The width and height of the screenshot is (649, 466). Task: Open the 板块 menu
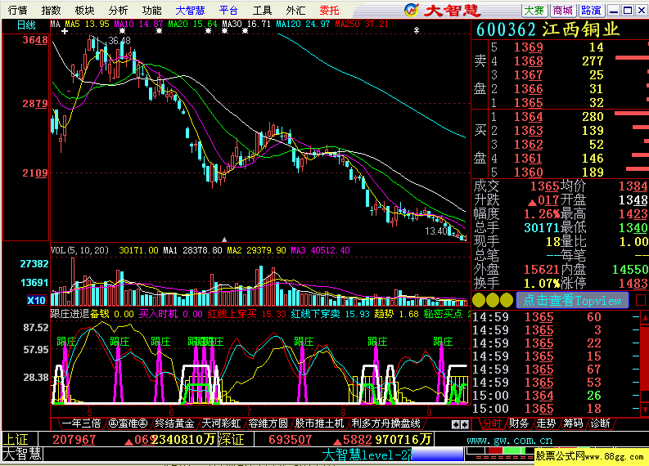tap(85, 10)
